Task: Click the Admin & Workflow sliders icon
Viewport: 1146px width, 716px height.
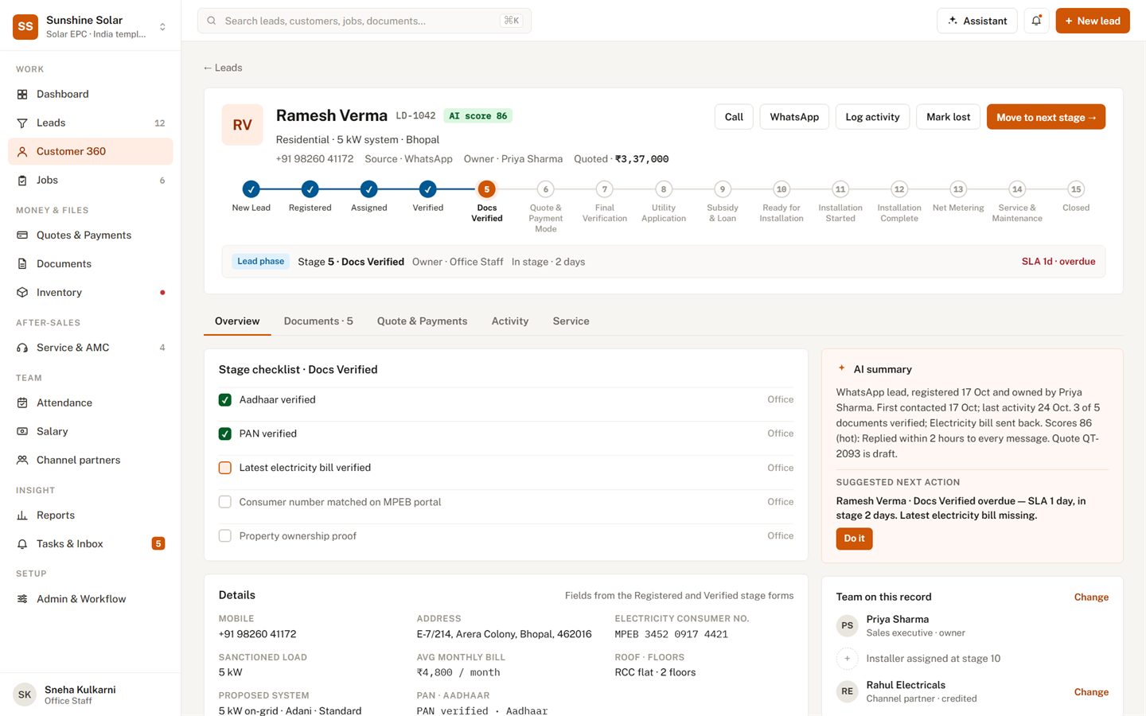Action: point(22,599)
